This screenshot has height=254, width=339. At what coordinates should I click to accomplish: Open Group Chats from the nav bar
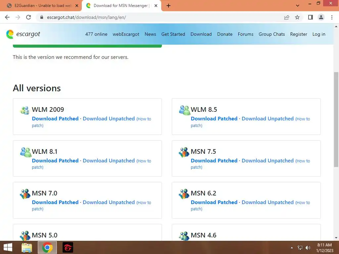(x=272, y=34)
